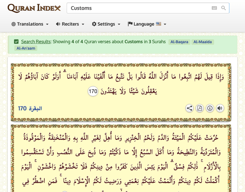Open info for verse 170

[x=210, y=108]
